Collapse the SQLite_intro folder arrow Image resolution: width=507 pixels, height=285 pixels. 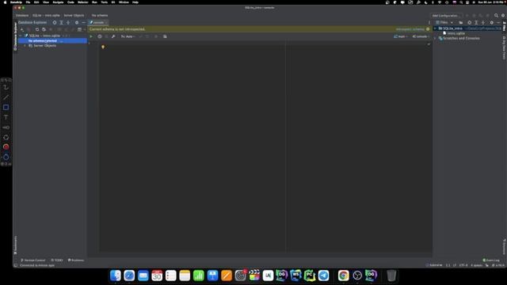tap(435, 28)
